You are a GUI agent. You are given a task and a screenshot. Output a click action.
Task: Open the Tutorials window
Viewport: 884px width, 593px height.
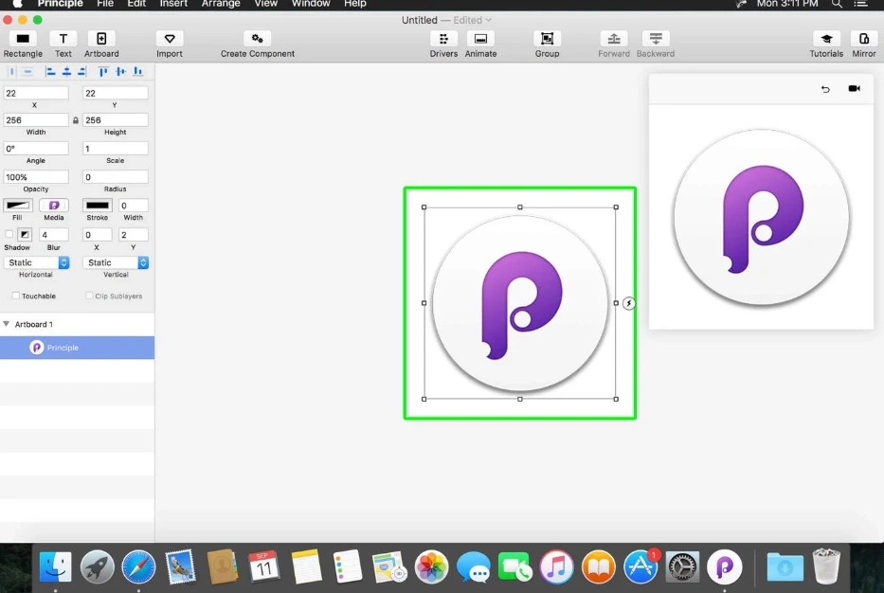tap(825, 39)
